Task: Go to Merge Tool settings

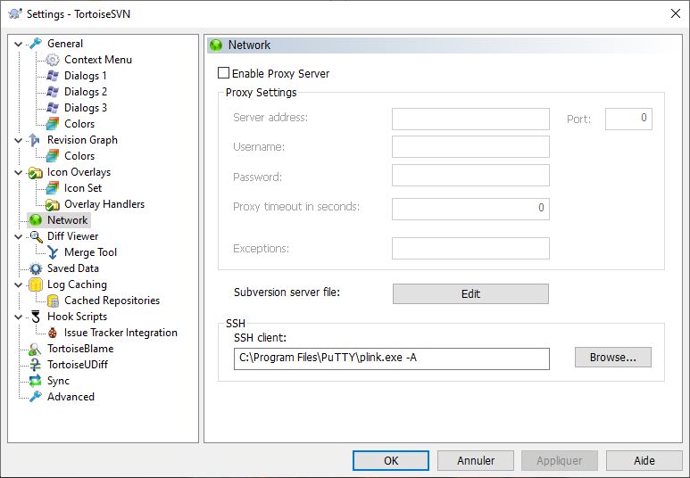Action: 91,252
